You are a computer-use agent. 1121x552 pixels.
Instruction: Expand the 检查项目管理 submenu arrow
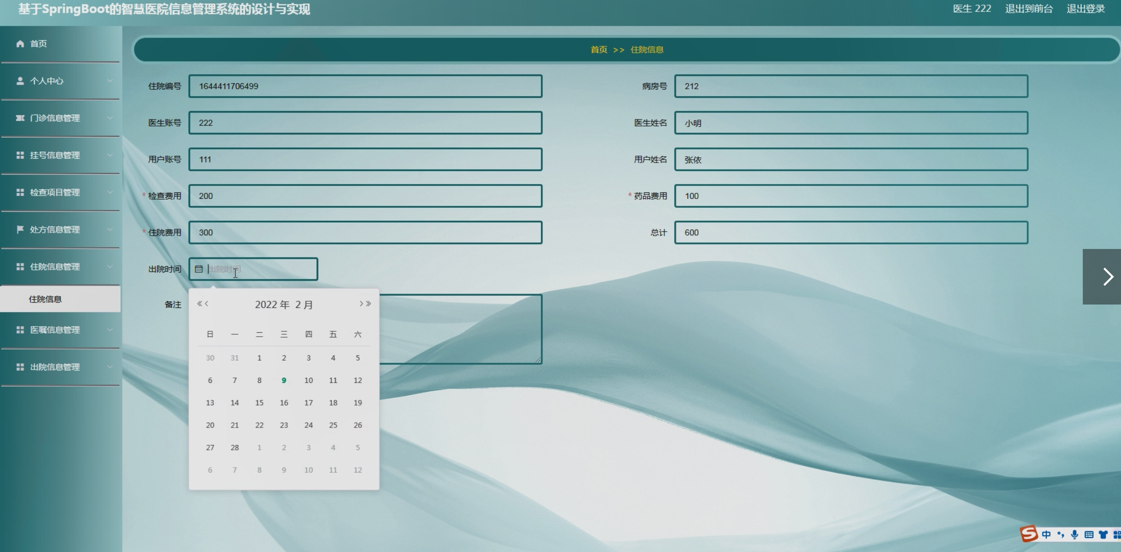pyautogui.click(x=110, y=192)
